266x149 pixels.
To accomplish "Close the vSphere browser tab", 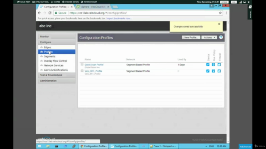I will tap(108, 7).
